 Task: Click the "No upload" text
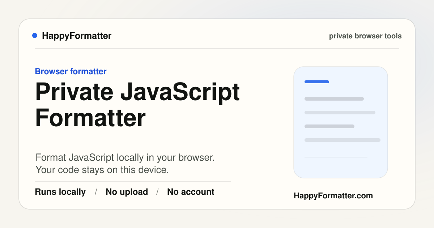coord(127,192)
